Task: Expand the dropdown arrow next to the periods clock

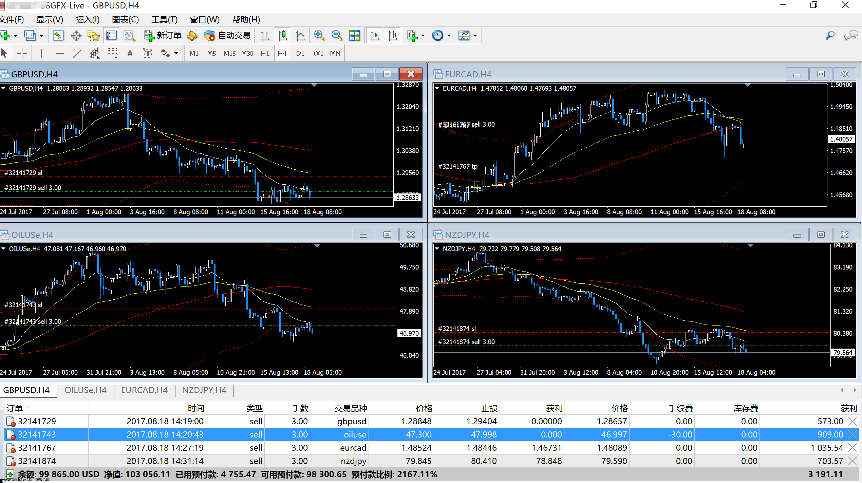Action: (x=449, y=36)
